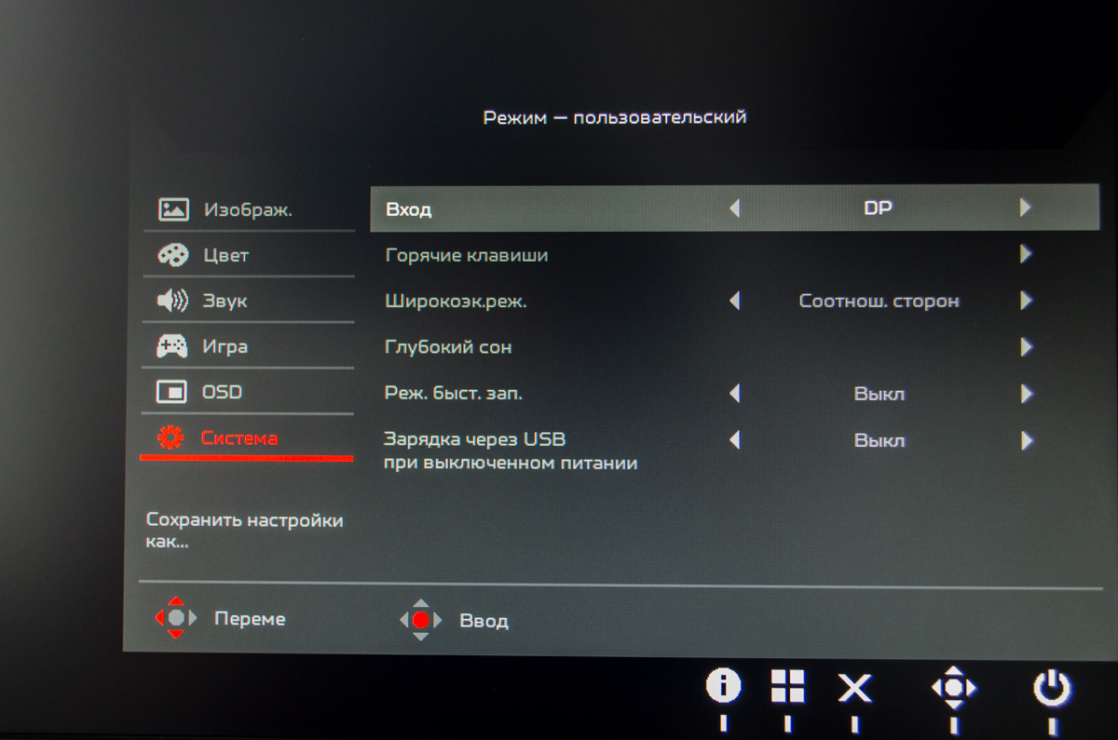
Task: Select the Реж. быст. зап. label
Action: [454, 394]
